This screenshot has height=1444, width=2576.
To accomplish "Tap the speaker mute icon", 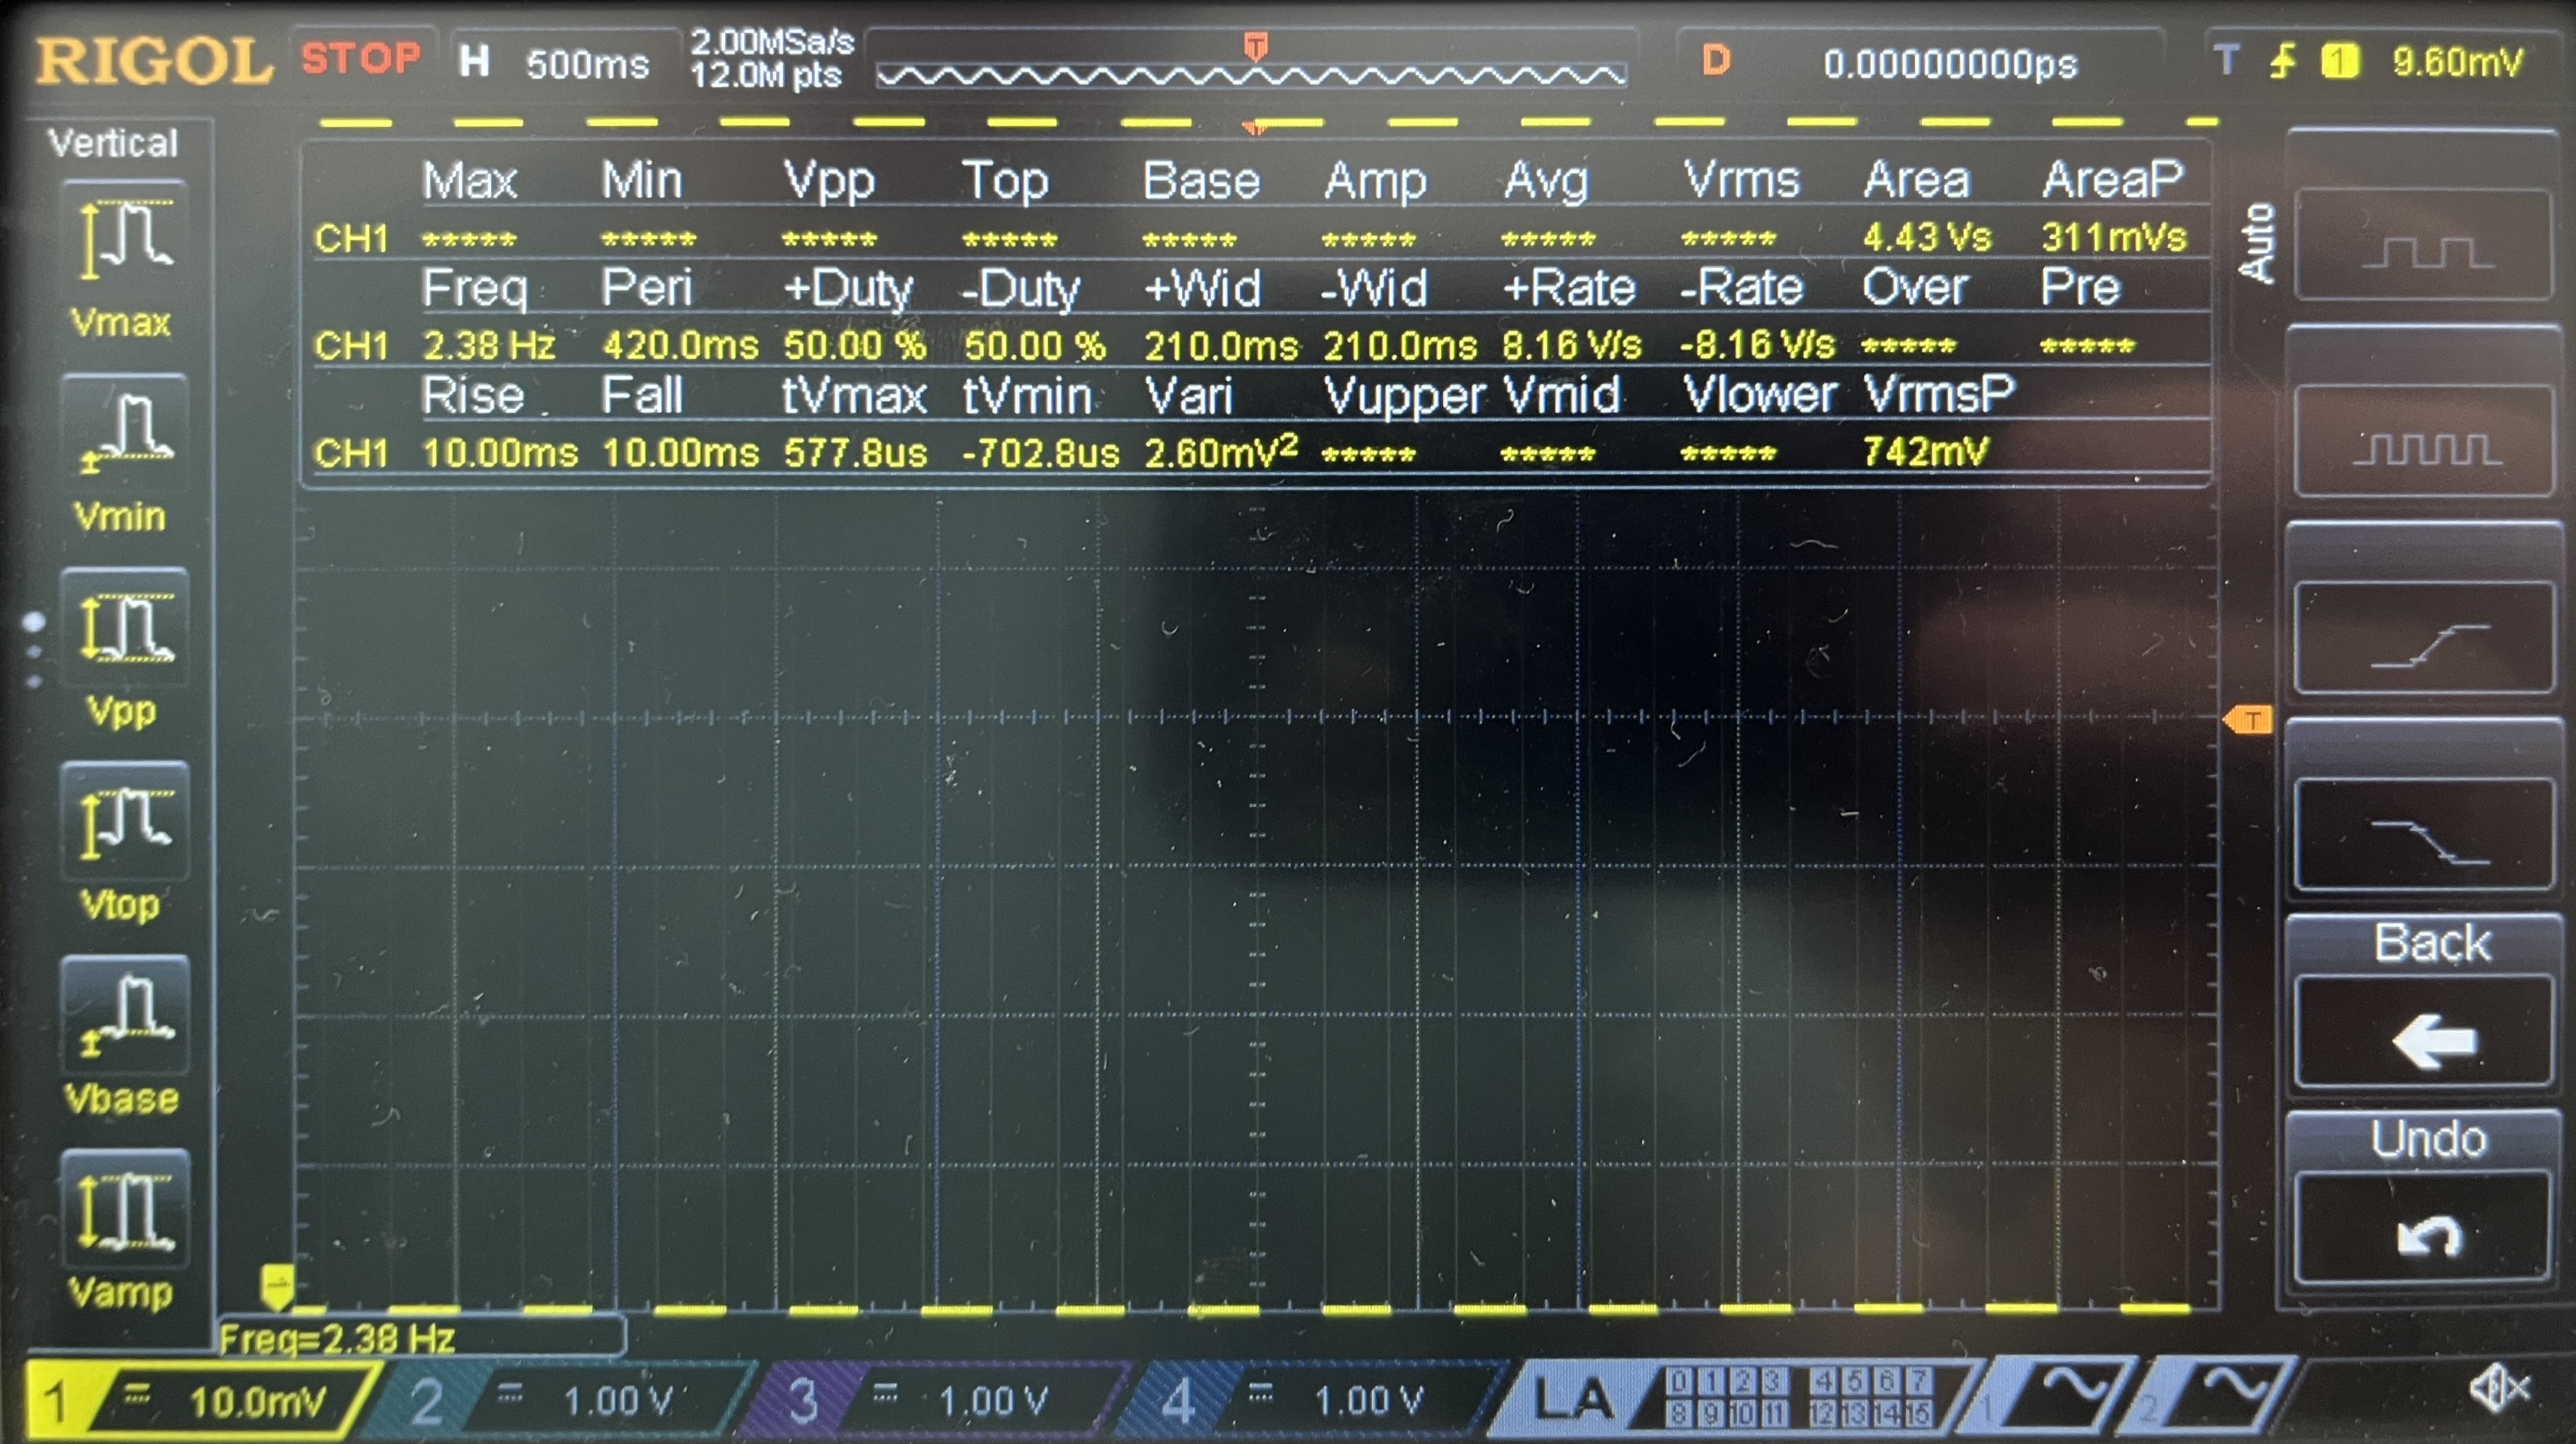I will (x=2498, y=1388).
